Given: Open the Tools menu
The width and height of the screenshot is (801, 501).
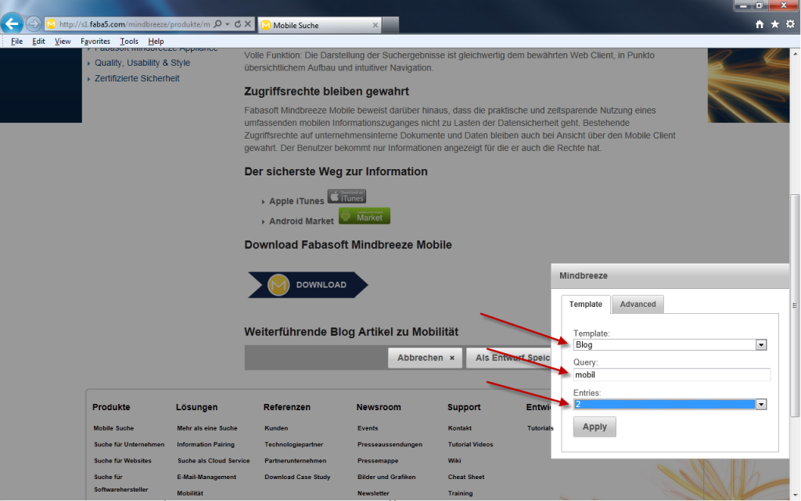Looking at the screenshot, I should pyautogui.click(x=129, y=41).
